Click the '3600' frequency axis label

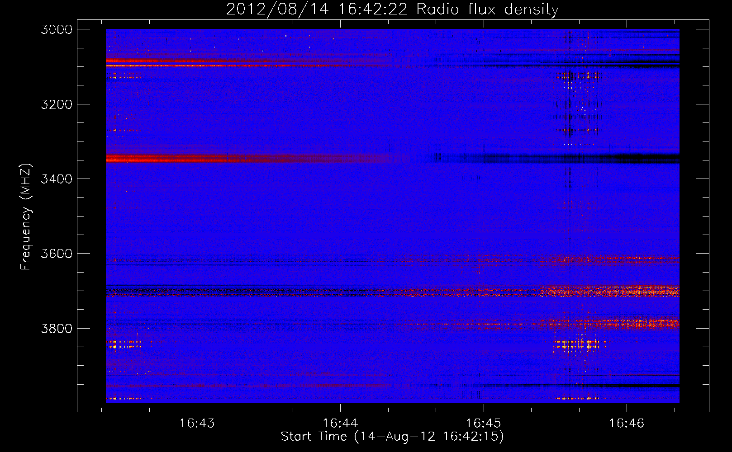point(57,254)
